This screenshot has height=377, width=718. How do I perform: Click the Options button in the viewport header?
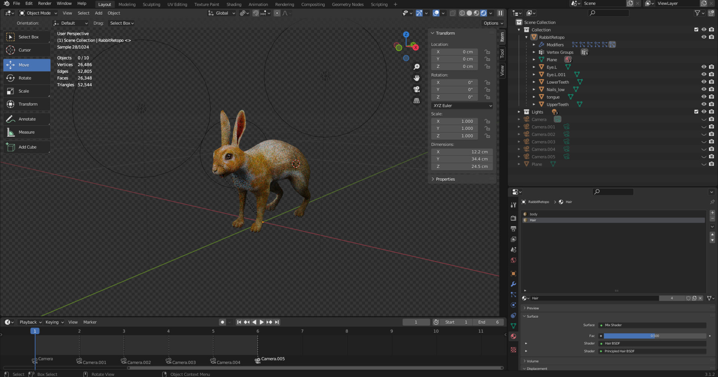coord(492,23)
